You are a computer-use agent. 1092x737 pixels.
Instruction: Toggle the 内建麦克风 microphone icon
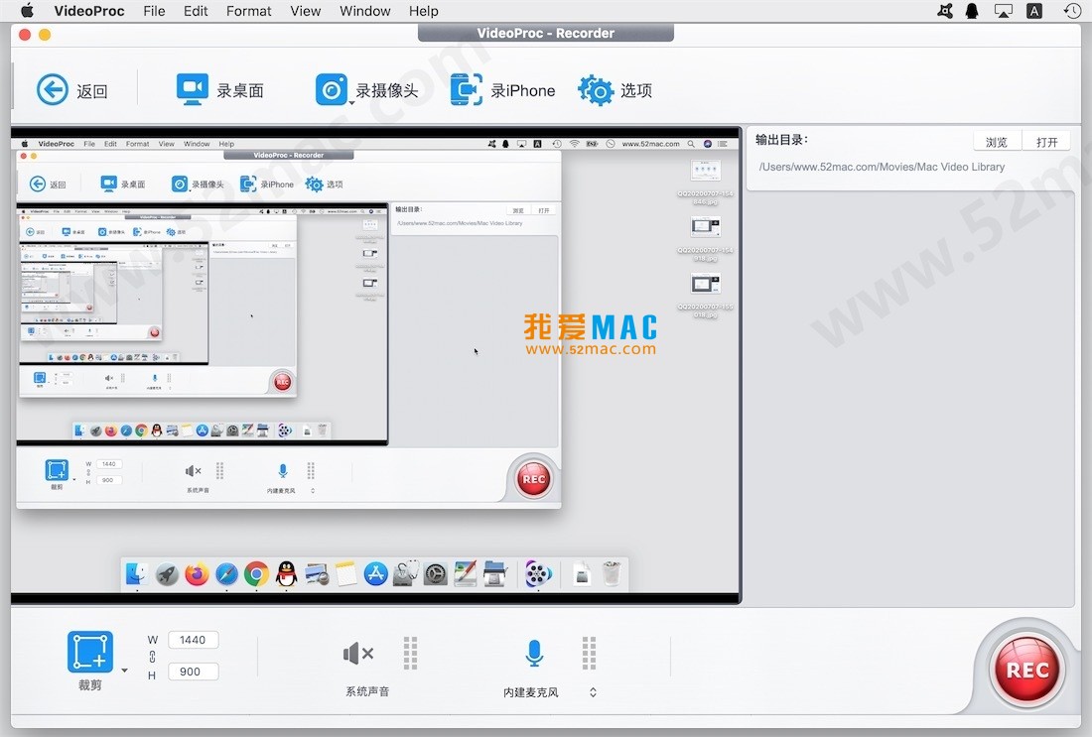[x=534, y=653]
